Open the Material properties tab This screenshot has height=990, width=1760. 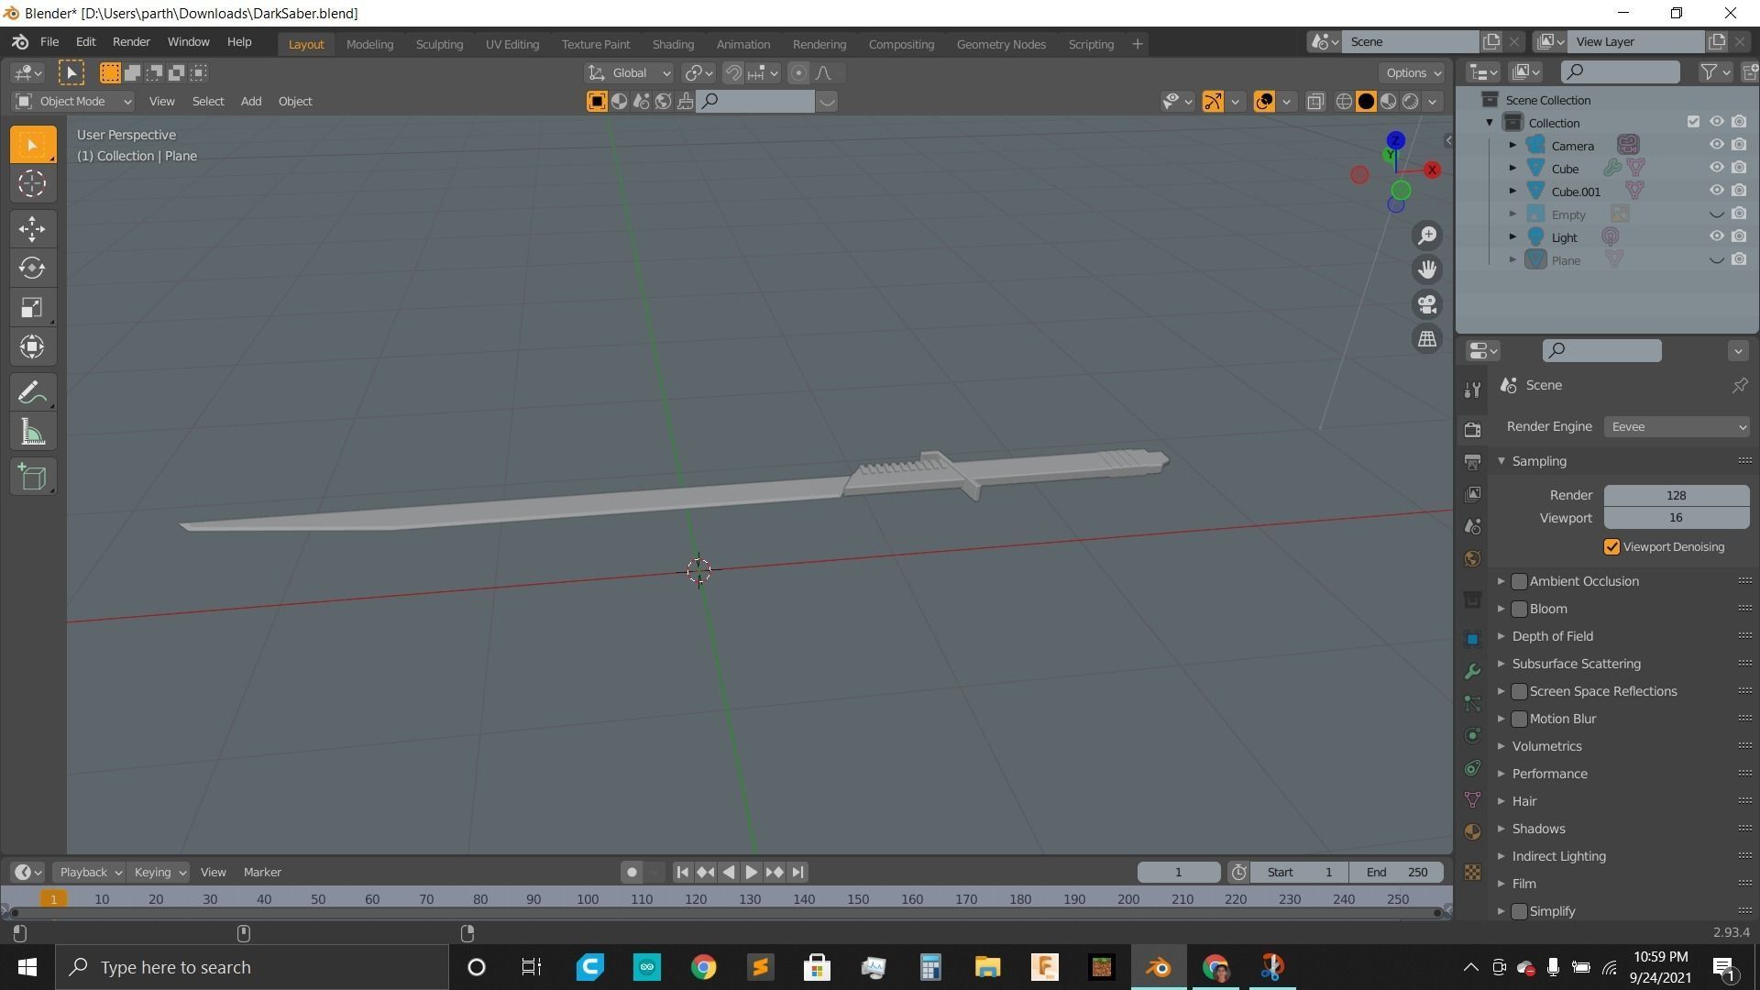1472,832
